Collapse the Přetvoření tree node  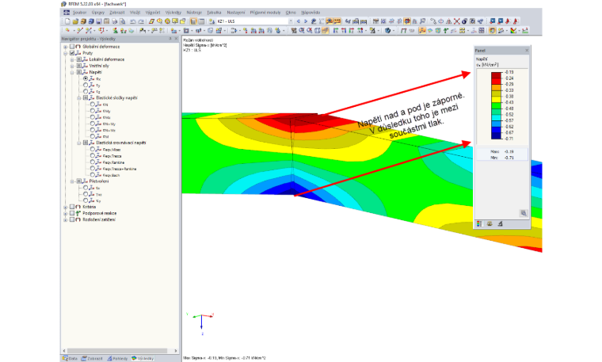(72, 181)
